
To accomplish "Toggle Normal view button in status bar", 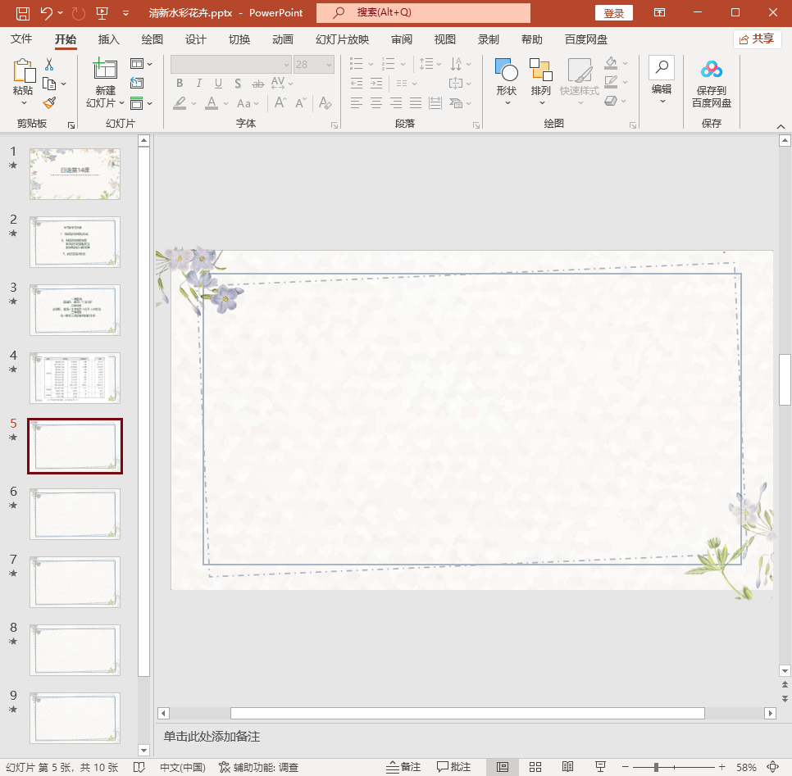I will point(503,767).
